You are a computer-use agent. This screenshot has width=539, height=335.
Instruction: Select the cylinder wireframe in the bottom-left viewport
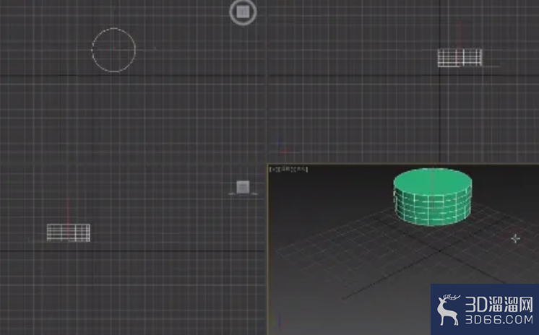click(69, 232)
